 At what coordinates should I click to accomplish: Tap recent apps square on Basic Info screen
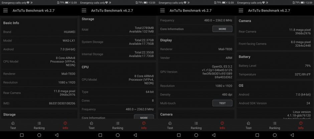(x=22, y=135)
